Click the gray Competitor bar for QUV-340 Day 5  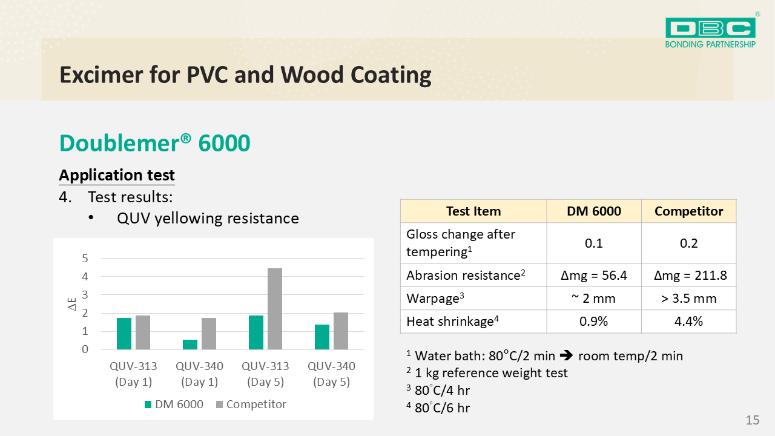(341, 331)
